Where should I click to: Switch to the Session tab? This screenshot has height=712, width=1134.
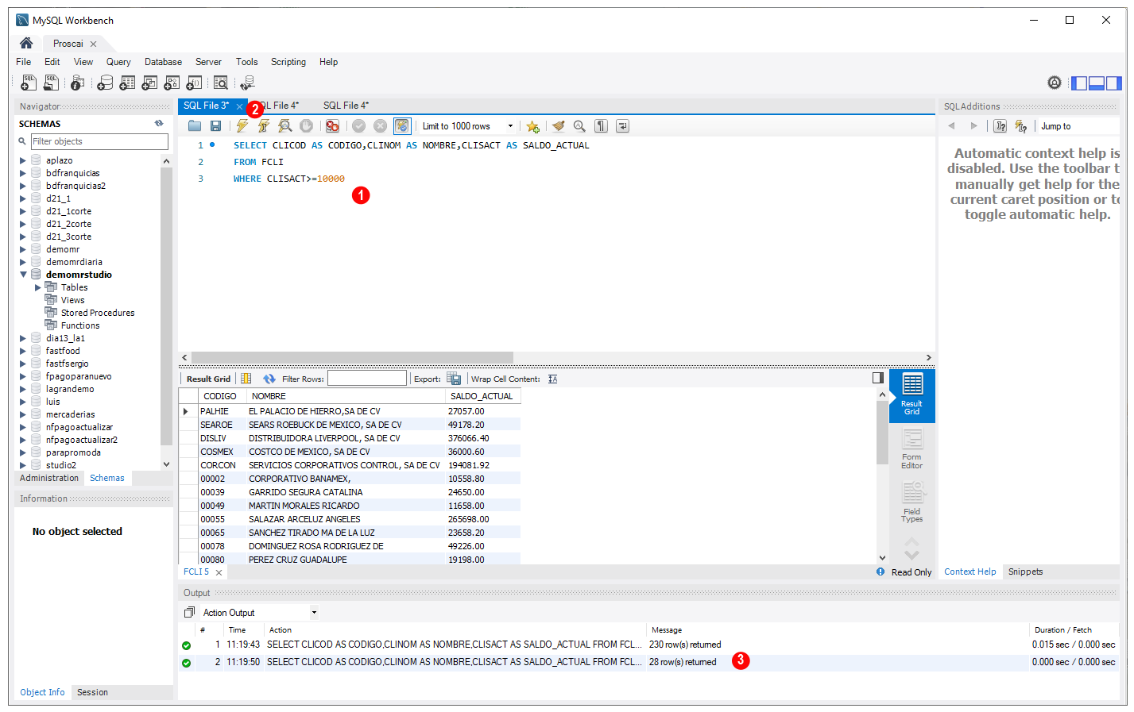92,692
